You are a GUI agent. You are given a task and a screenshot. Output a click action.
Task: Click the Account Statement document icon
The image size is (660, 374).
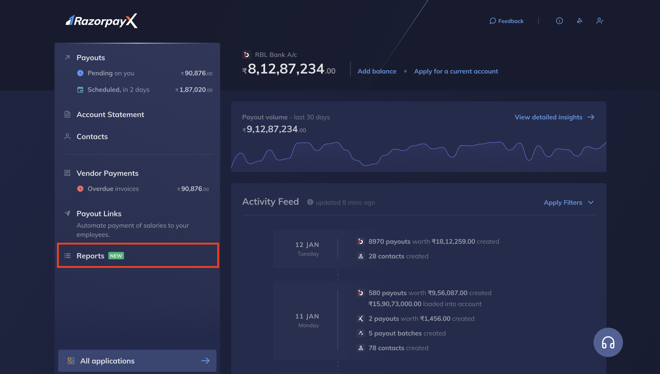coord(68,114)
